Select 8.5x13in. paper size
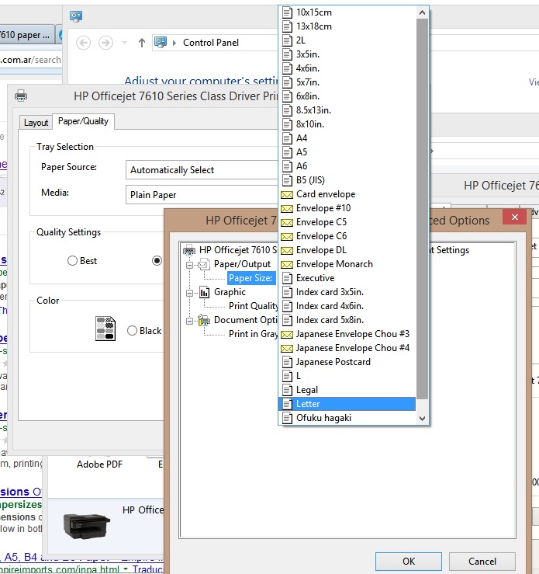The image size is (539, 574). [347, 110]
